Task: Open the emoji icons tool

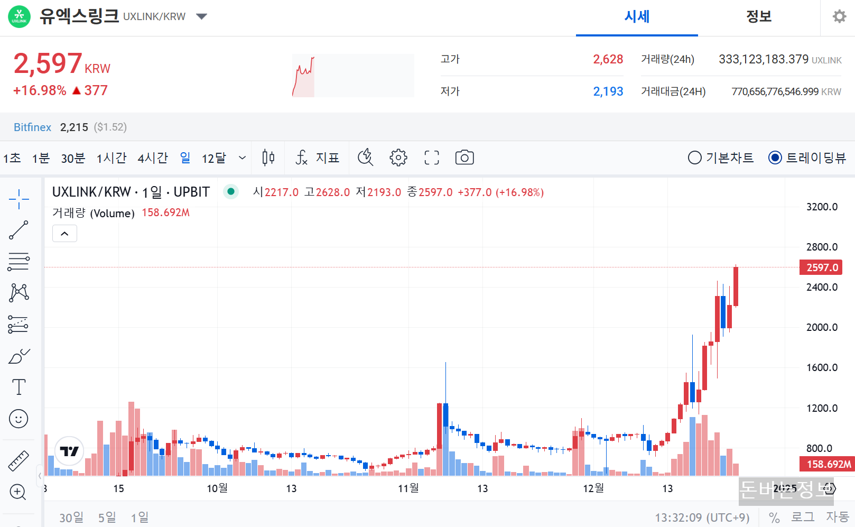Action: pos(18,419)
